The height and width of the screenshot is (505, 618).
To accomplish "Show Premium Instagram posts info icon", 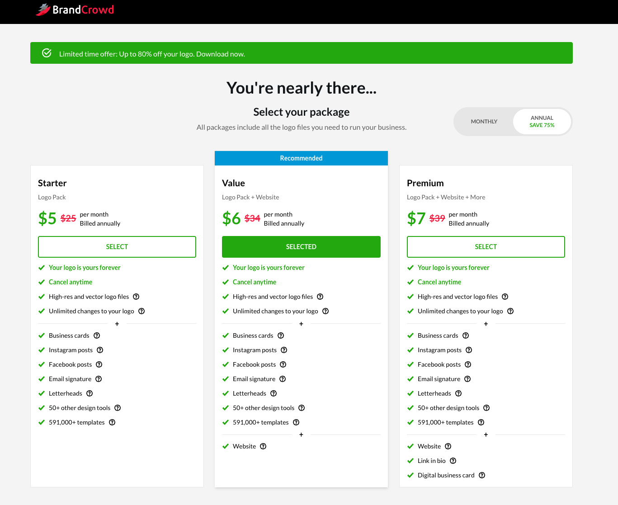I will coord(469,350).
